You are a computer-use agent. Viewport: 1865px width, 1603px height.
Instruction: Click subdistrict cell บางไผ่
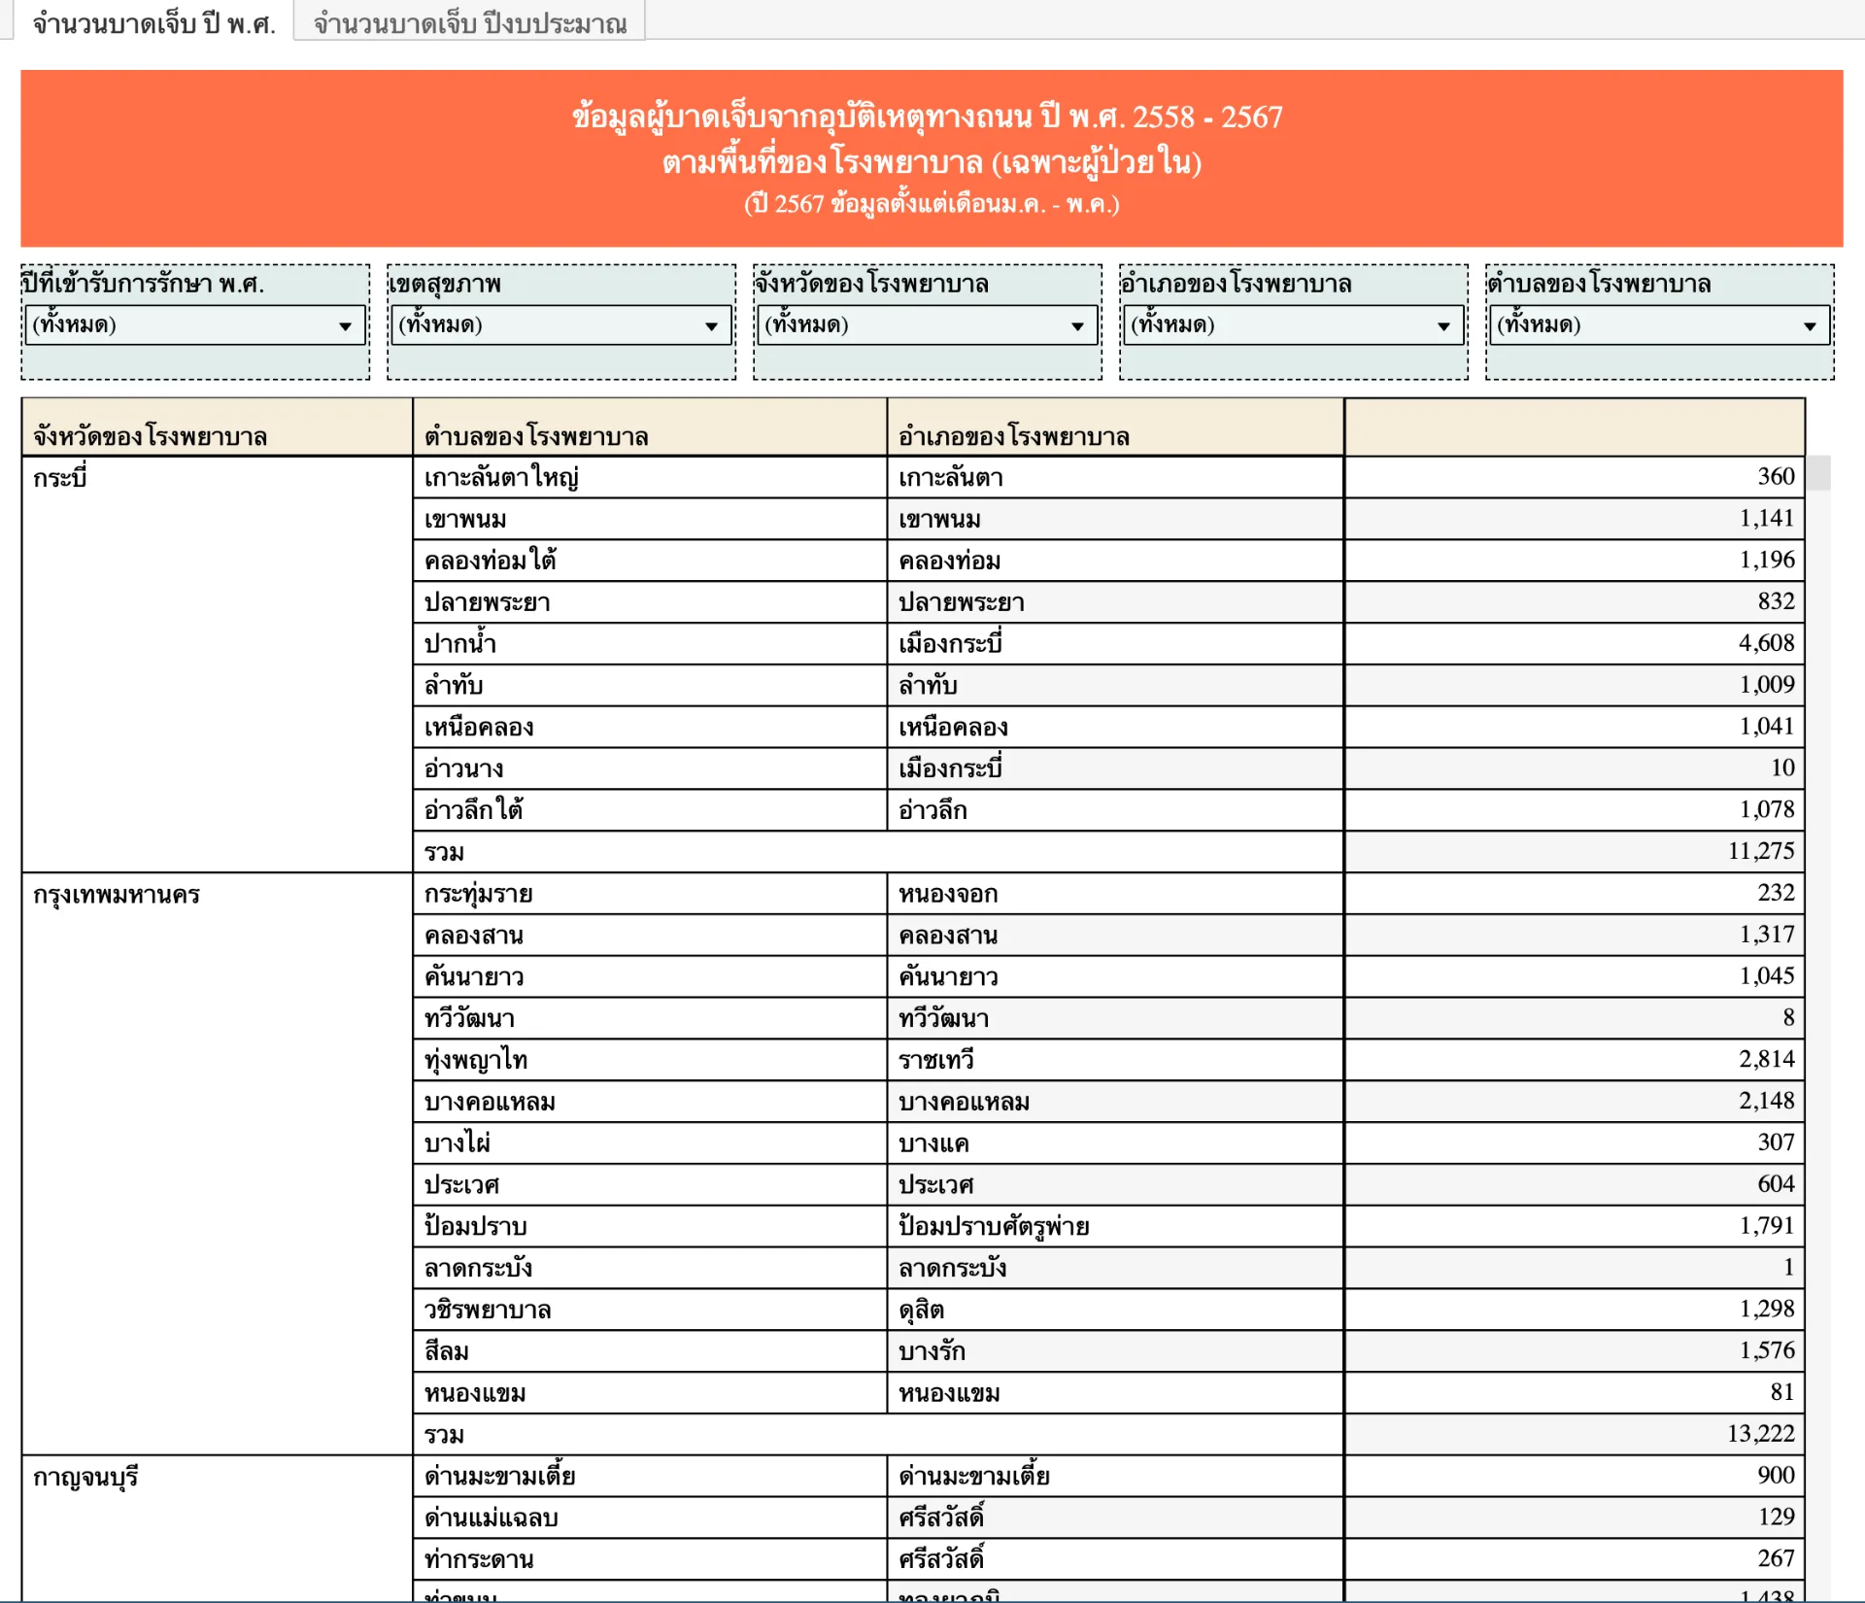pos(650,1143)
